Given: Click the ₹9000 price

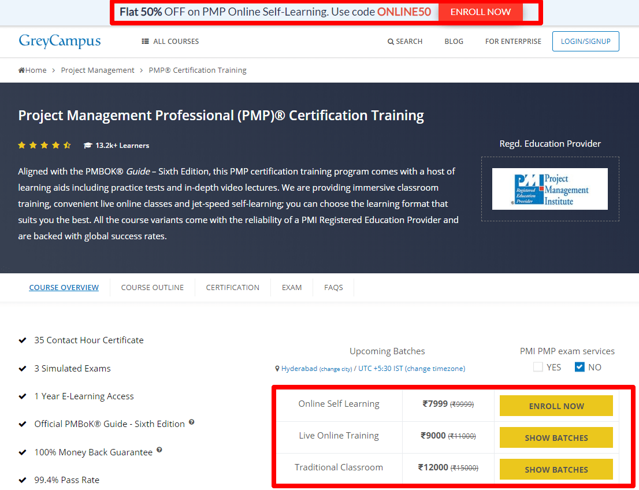Looking at the screenshot, I should click(433, 435).
